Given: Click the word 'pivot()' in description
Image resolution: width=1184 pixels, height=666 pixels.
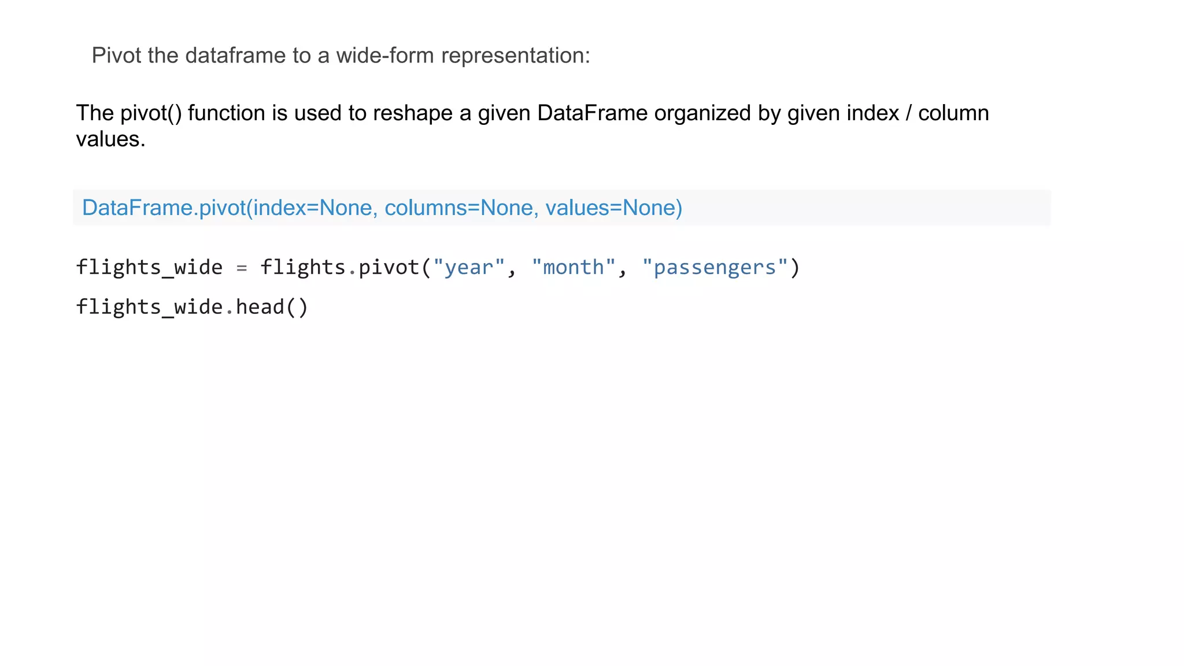Looking at the screenshot, I should (151, 113).
